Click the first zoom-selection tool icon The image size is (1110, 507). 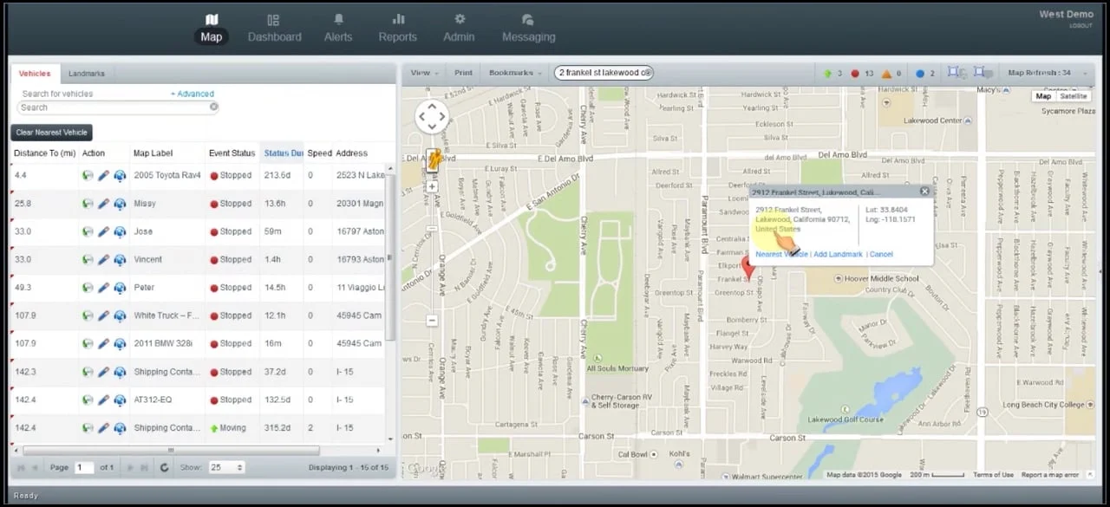[x=957, y=73]
